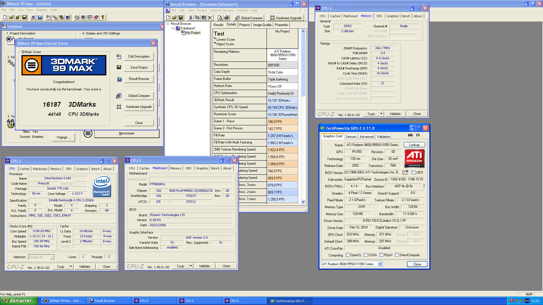Click the Print Preview icon in Result Browser toolbar
The width and height of the screenshot is (543, 305).
[220, 18]
